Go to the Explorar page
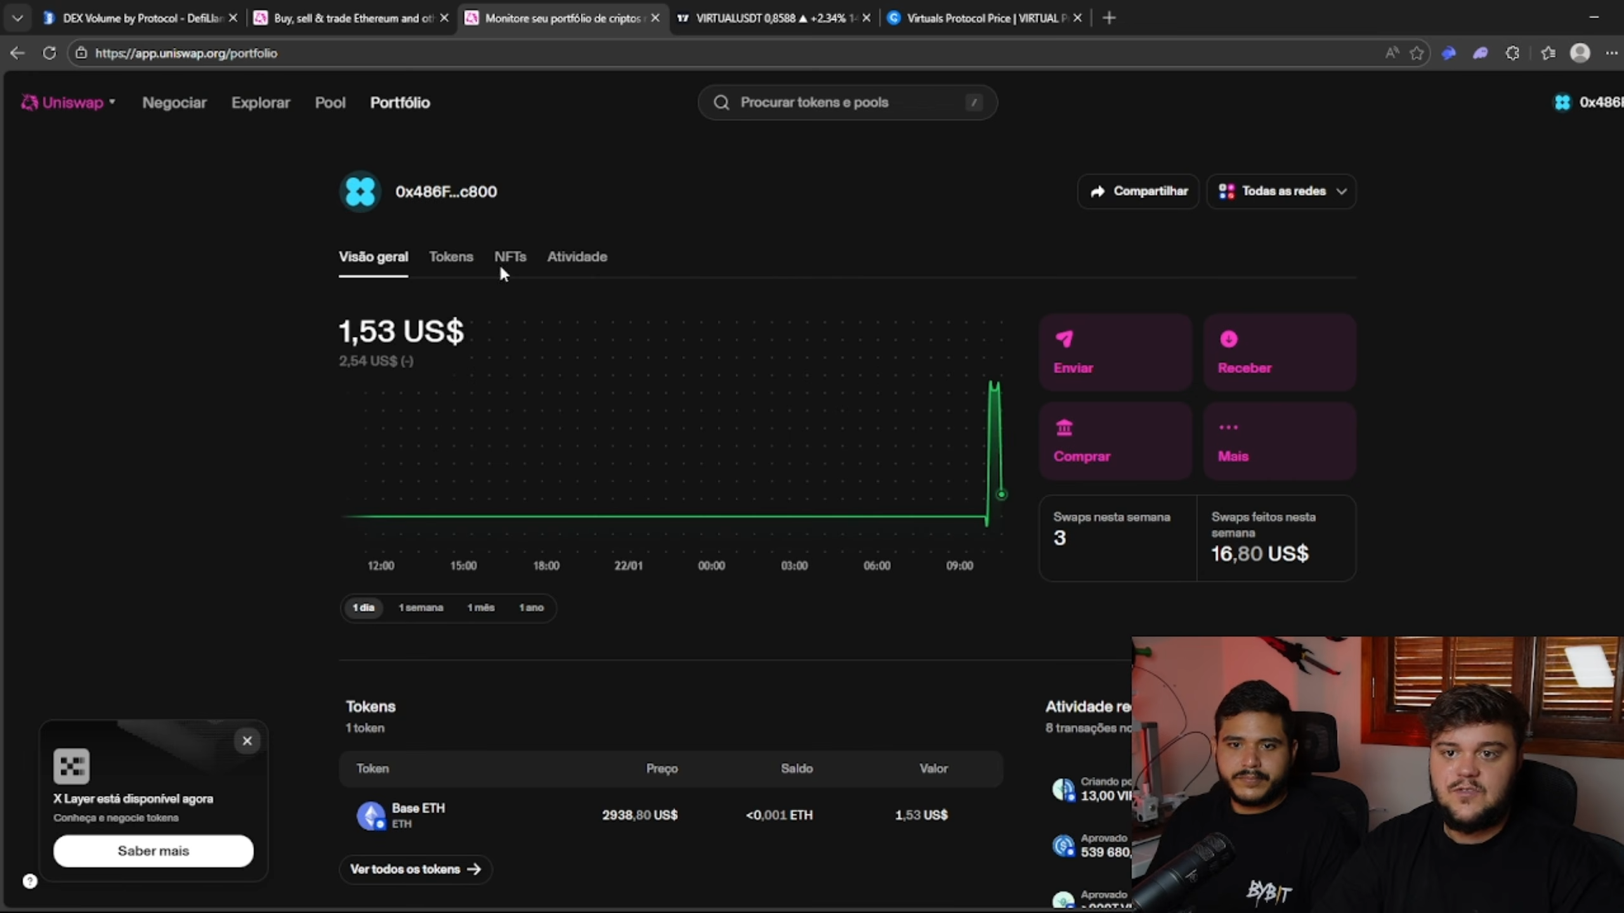Screen dimensions: 1624x913 pos(260,102)
